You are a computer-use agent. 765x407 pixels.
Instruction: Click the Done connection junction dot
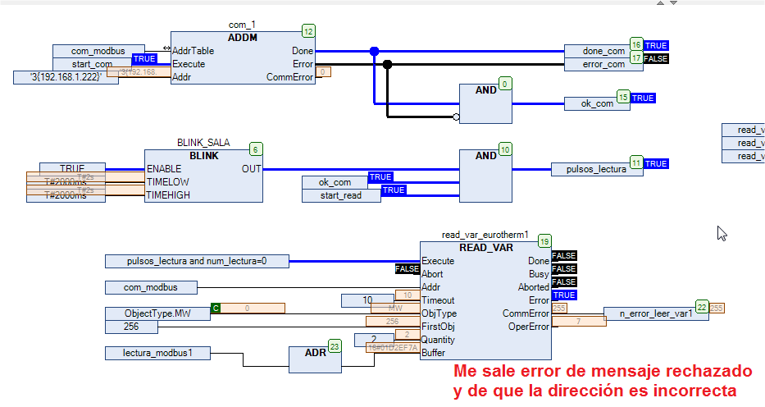[374, 51]
